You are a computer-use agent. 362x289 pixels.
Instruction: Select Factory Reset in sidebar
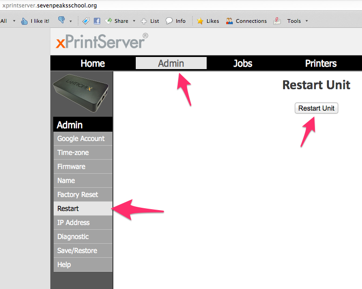coord(83,195)
